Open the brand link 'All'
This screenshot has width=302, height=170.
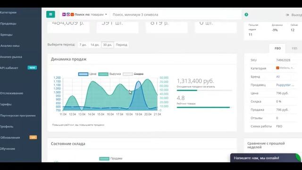pos(278,76)
